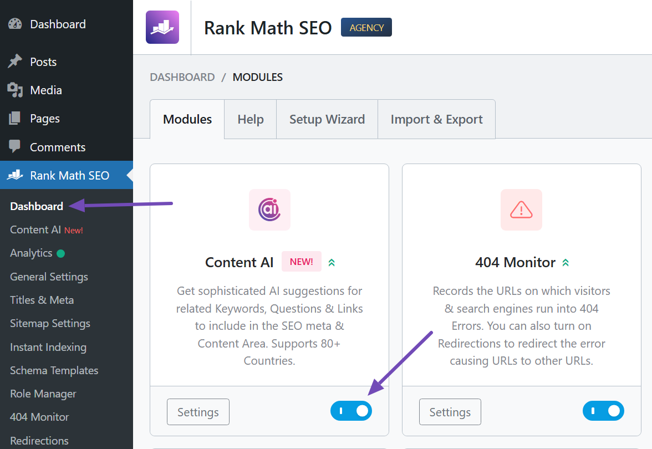Image resolution: width=652 pixels, height=449 pixels.
Task: Click the 404 Monitor warning icon
Action: click(521, 210)
